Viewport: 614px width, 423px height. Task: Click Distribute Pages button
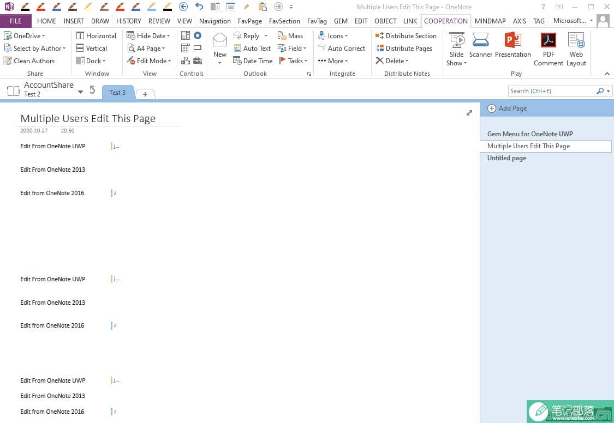404,48
